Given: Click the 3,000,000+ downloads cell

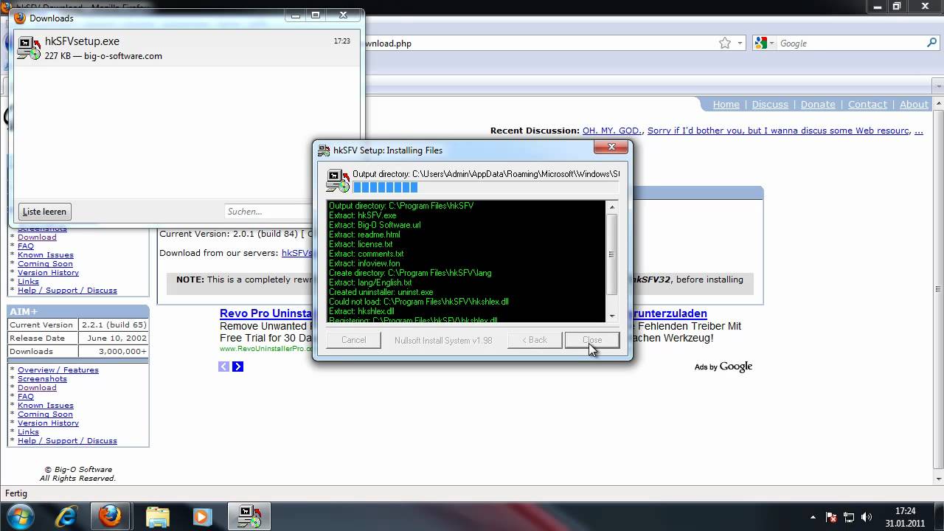Looking at the screenshot, I should 114,352.
